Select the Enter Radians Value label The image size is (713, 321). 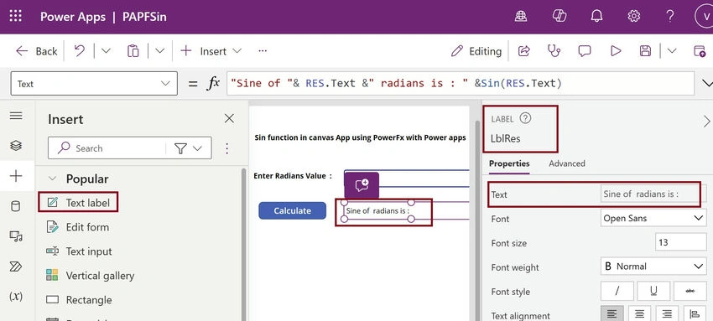(x=293, y=176)
